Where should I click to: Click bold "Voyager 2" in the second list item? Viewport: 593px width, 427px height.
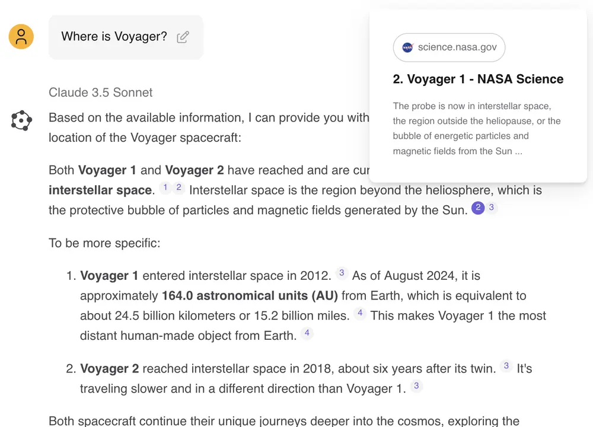coord(110,369)
